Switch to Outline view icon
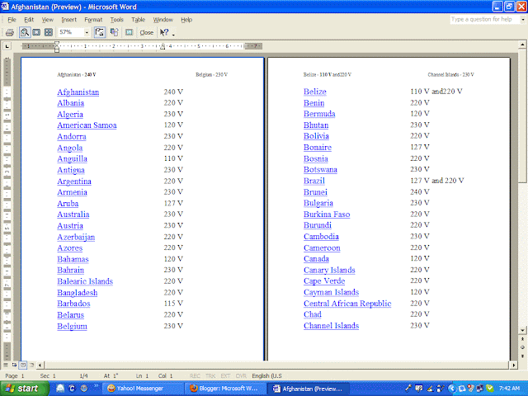The image size is (528, 396). [x=31, y=365]
